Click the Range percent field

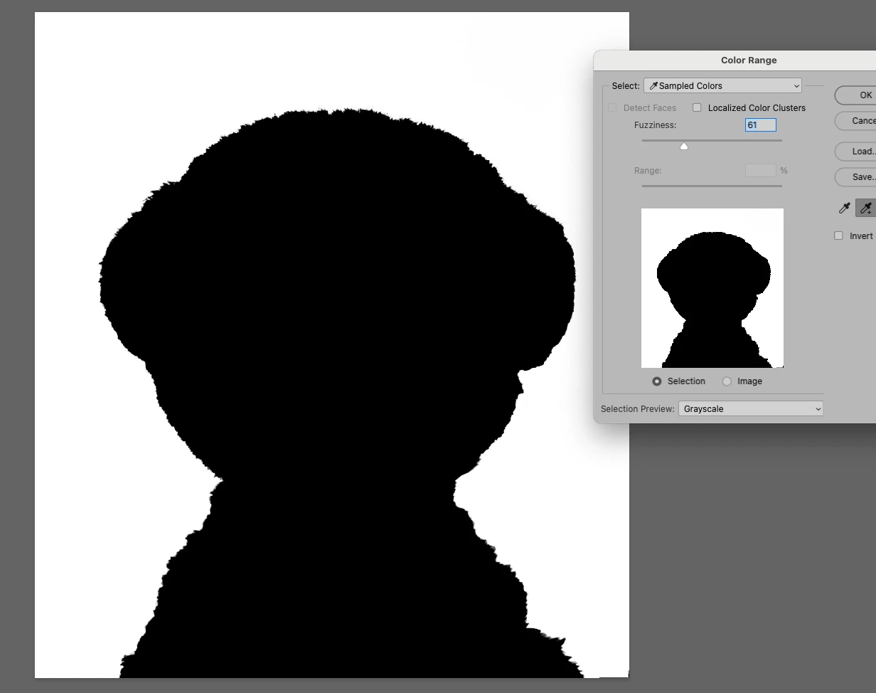pos(760,170)
